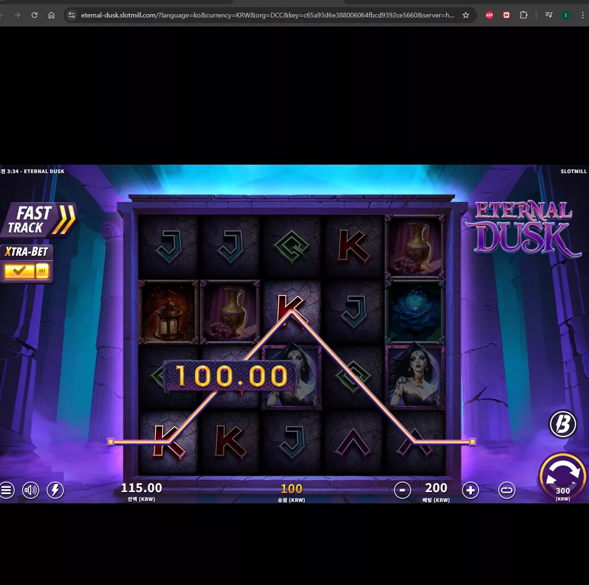Click the Slotmill brand label
Viewport: 589px width, 585px height.
tap(573, 171)
